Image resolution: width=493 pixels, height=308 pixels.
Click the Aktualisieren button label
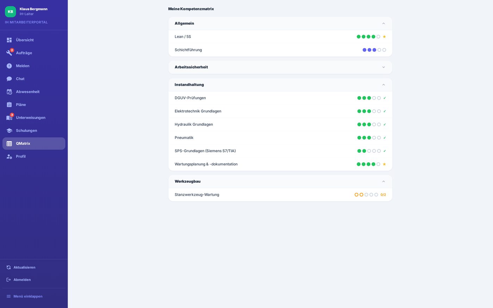(x=24, y=268)
